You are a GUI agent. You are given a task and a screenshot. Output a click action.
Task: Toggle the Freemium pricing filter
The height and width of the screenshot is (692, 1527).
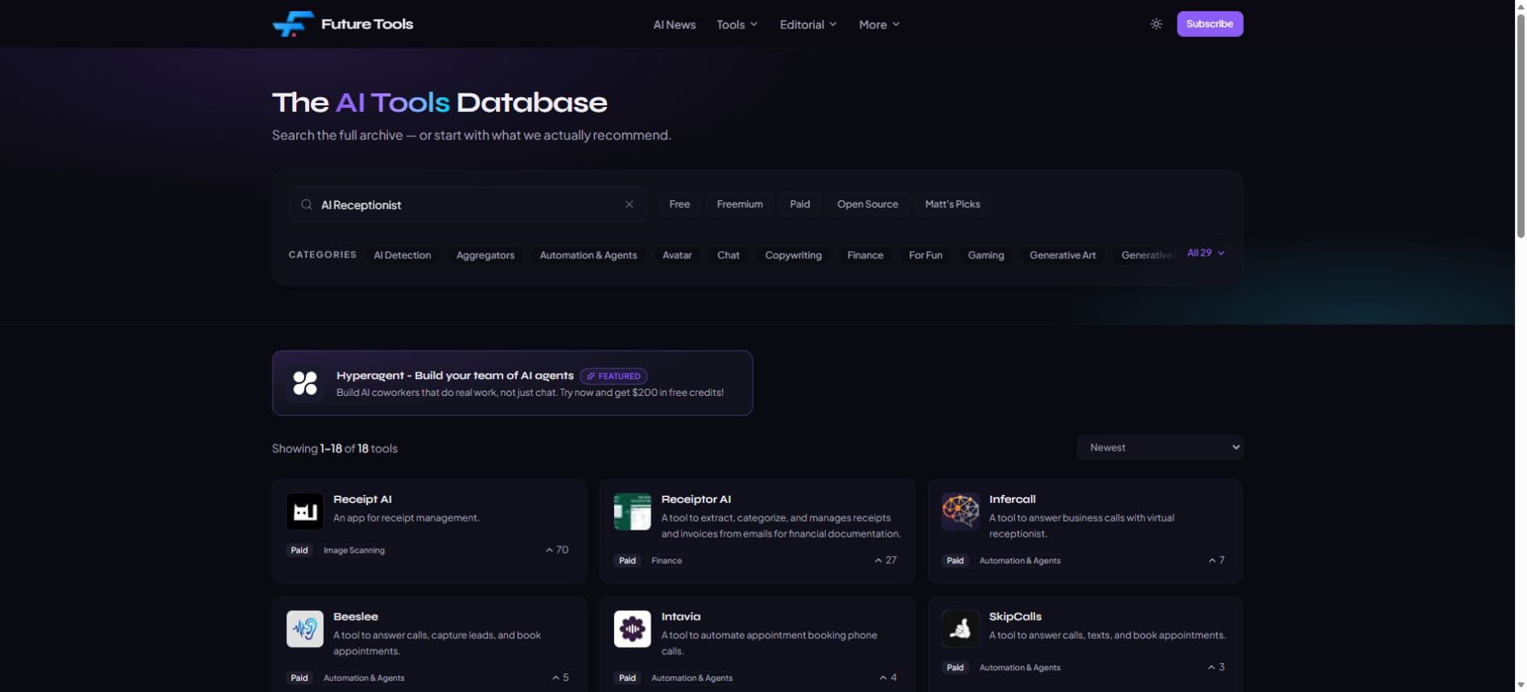(740, 204)
